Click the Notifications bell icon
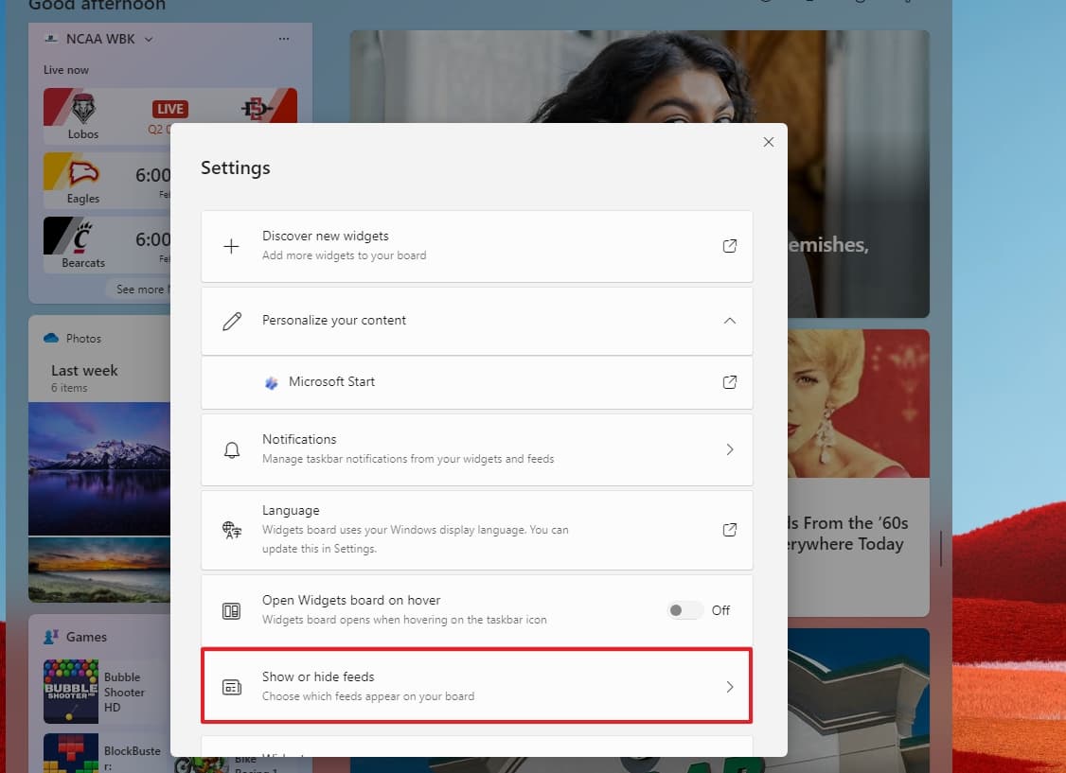Screen dimensions: 1066x773 [231, 449]
